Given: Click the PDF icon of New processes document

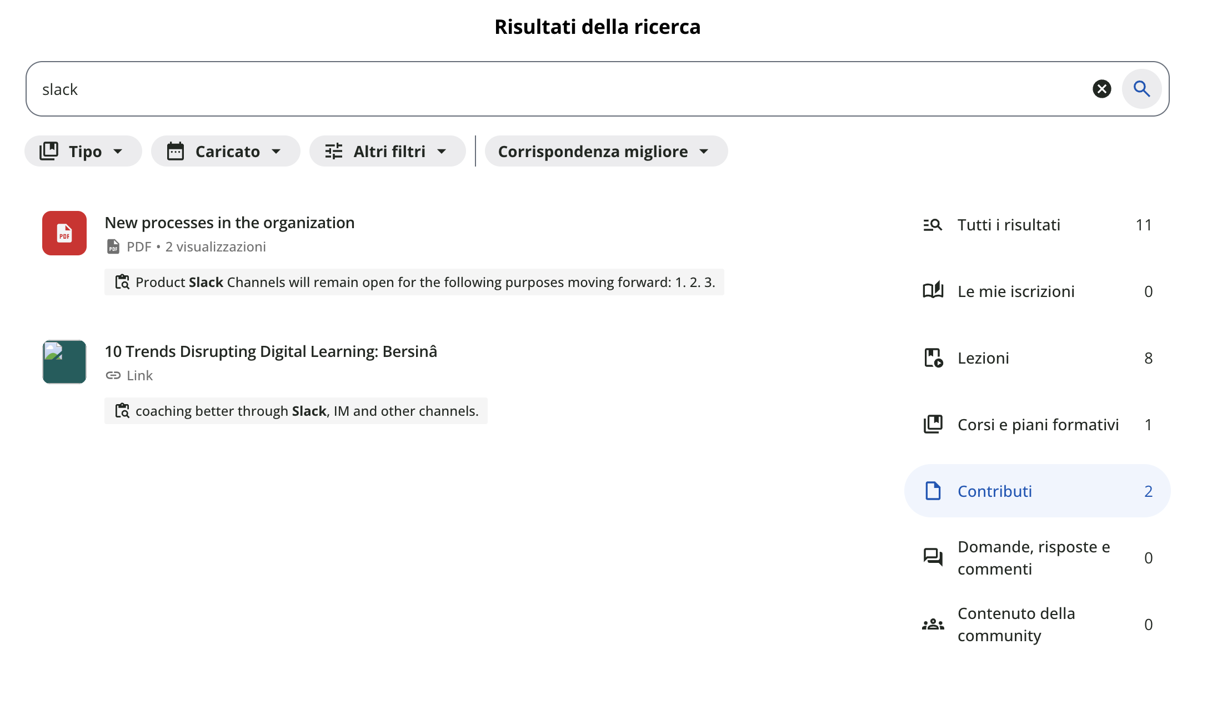Looking at the screenshot, I should click(64, 233).
